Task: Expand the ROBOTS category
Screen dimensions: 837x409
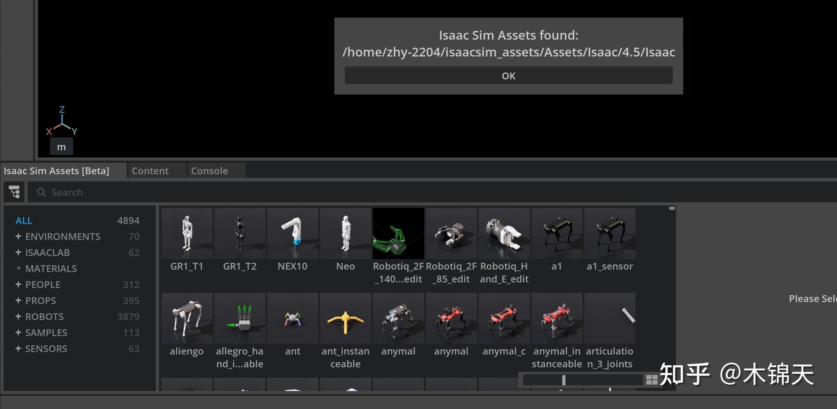Action: 18,316
